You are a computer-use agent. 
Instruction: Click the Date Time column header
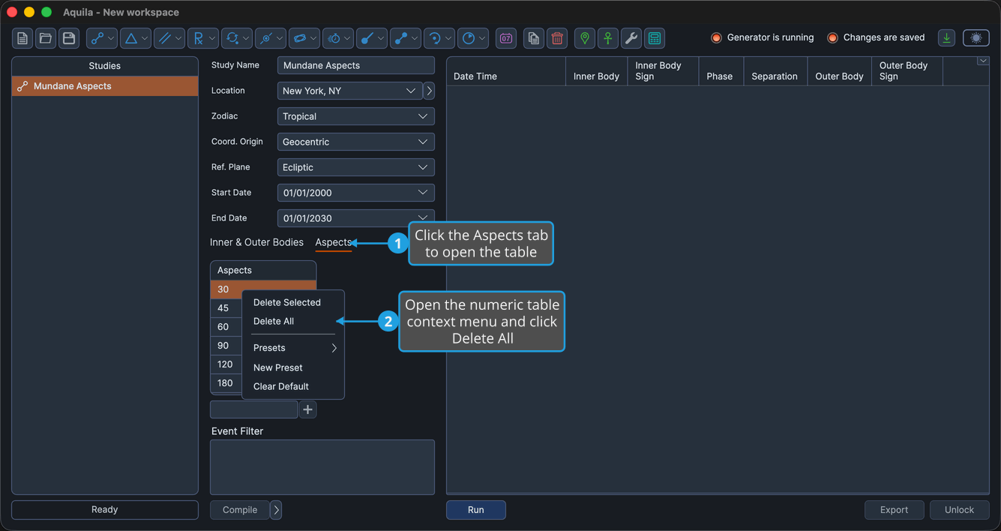click(506, 71)
